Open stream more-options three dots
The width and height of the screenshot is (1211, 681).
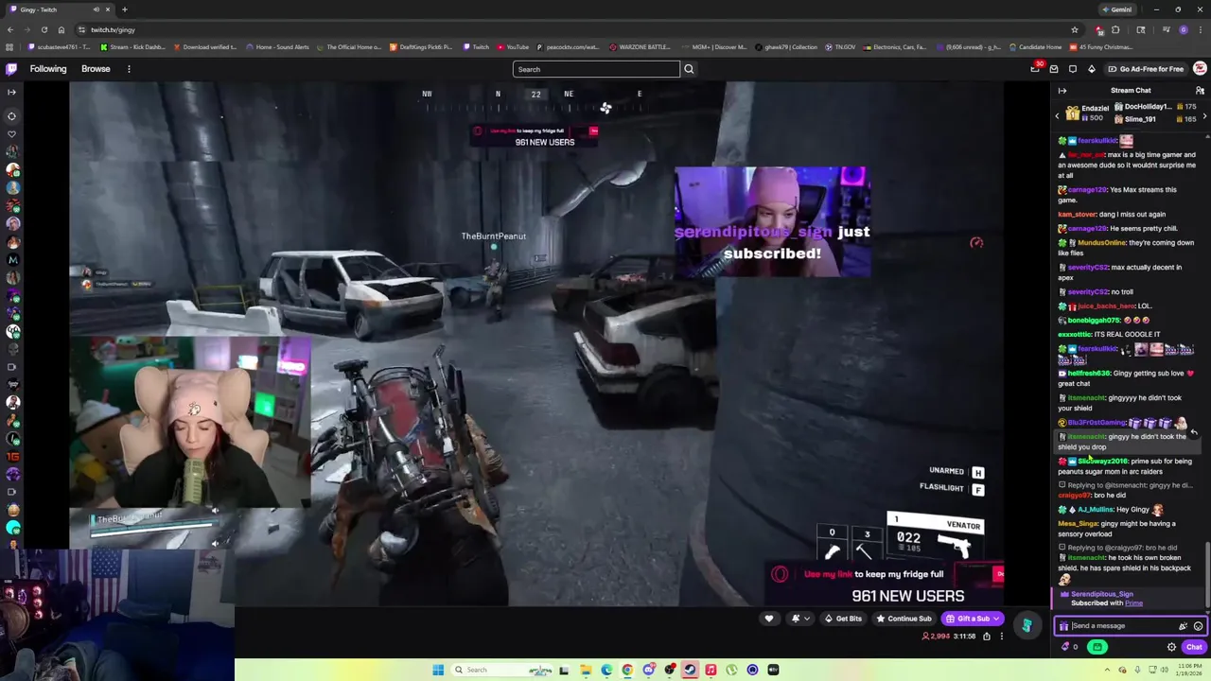(1002, 637)
